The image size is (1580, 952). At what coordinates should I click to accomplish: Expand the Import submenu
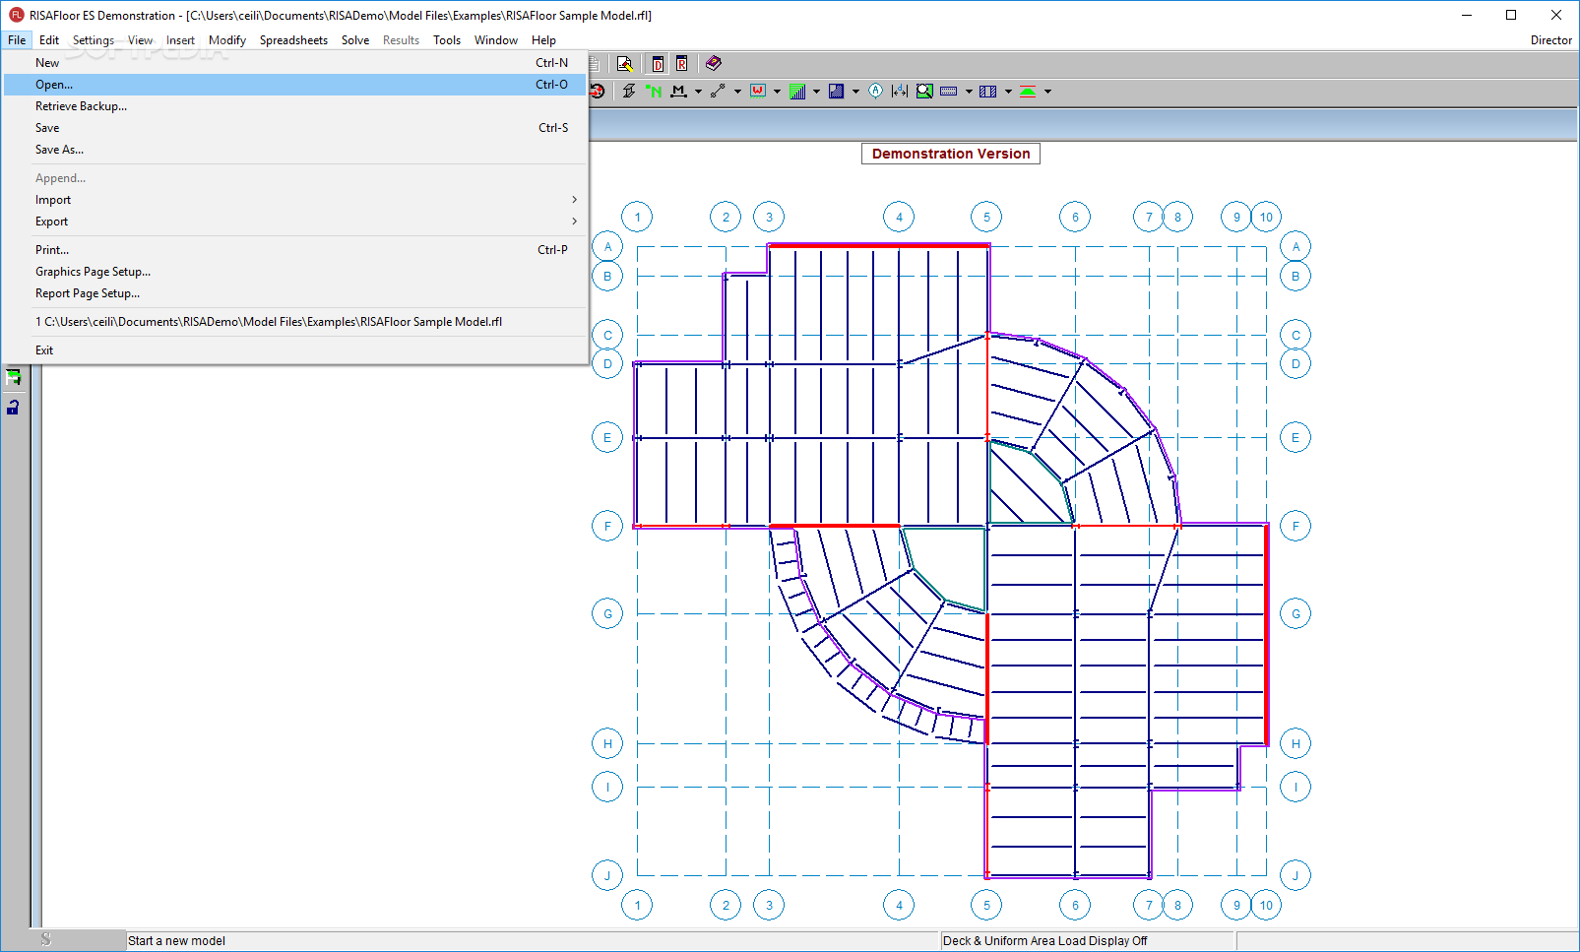tap(295, 200)
